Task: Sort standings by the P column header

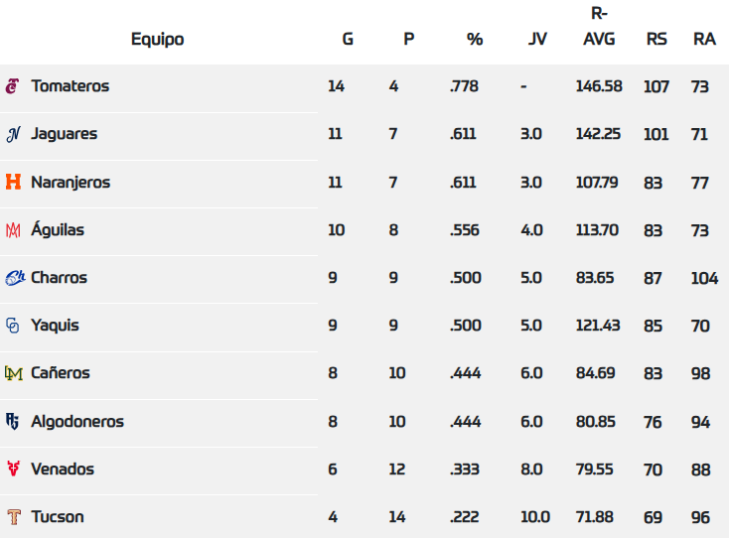Action: [408, 40]
